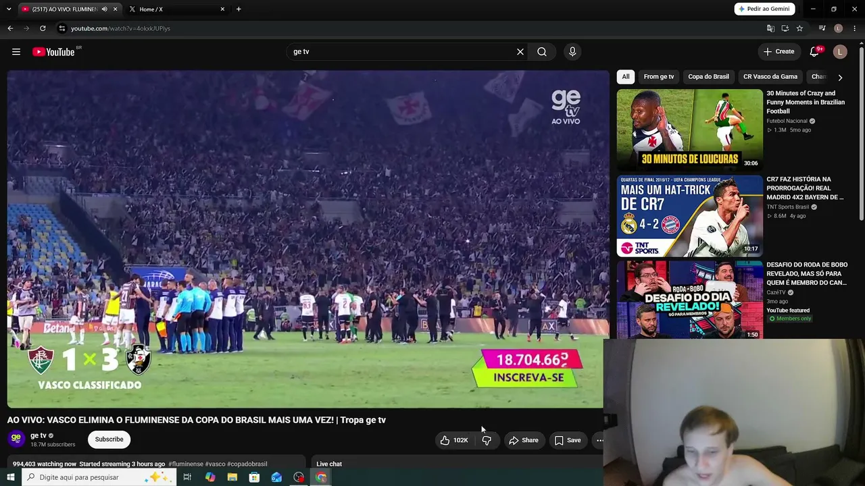Bookmark this tab with the star
Screen dimensions: 865x486
click(x=799, y=28)
